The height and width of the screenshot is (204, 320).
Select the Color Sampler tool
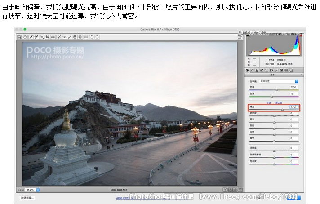click(36, 37)
